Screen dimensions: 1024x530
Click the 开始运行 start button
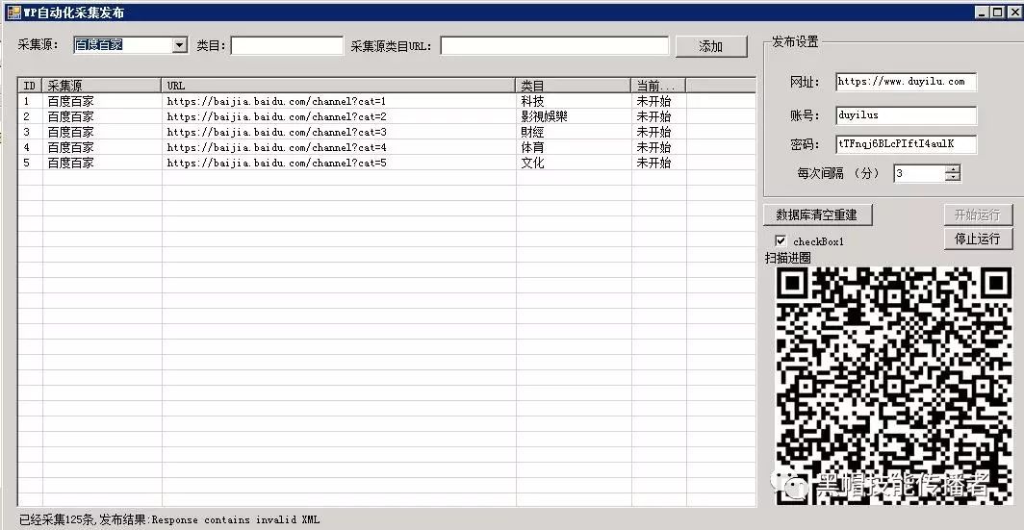(x=978, y=215)
